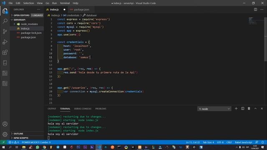Click the remote window indicator in status bar
Image resolution: width=267 pixels, height=150 pixels.
coord(3,142)
